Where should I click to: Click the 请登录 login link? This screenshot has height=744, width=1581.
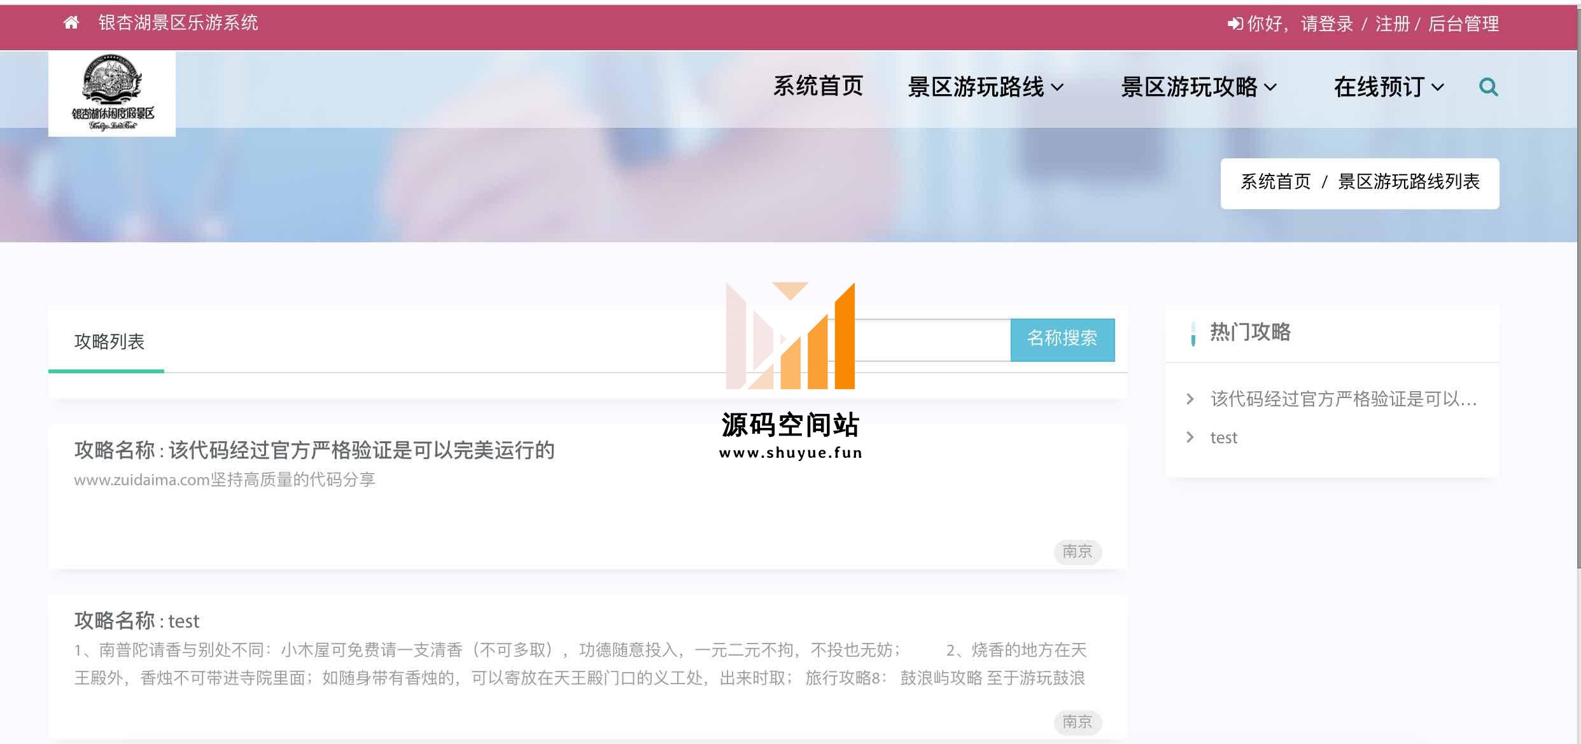click(1327, 24)
